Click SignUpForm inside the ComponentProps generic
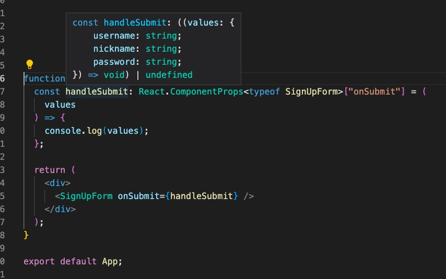The height and width of the screenshot is (279, 446). pyautogui.click(x=312, y=92)
